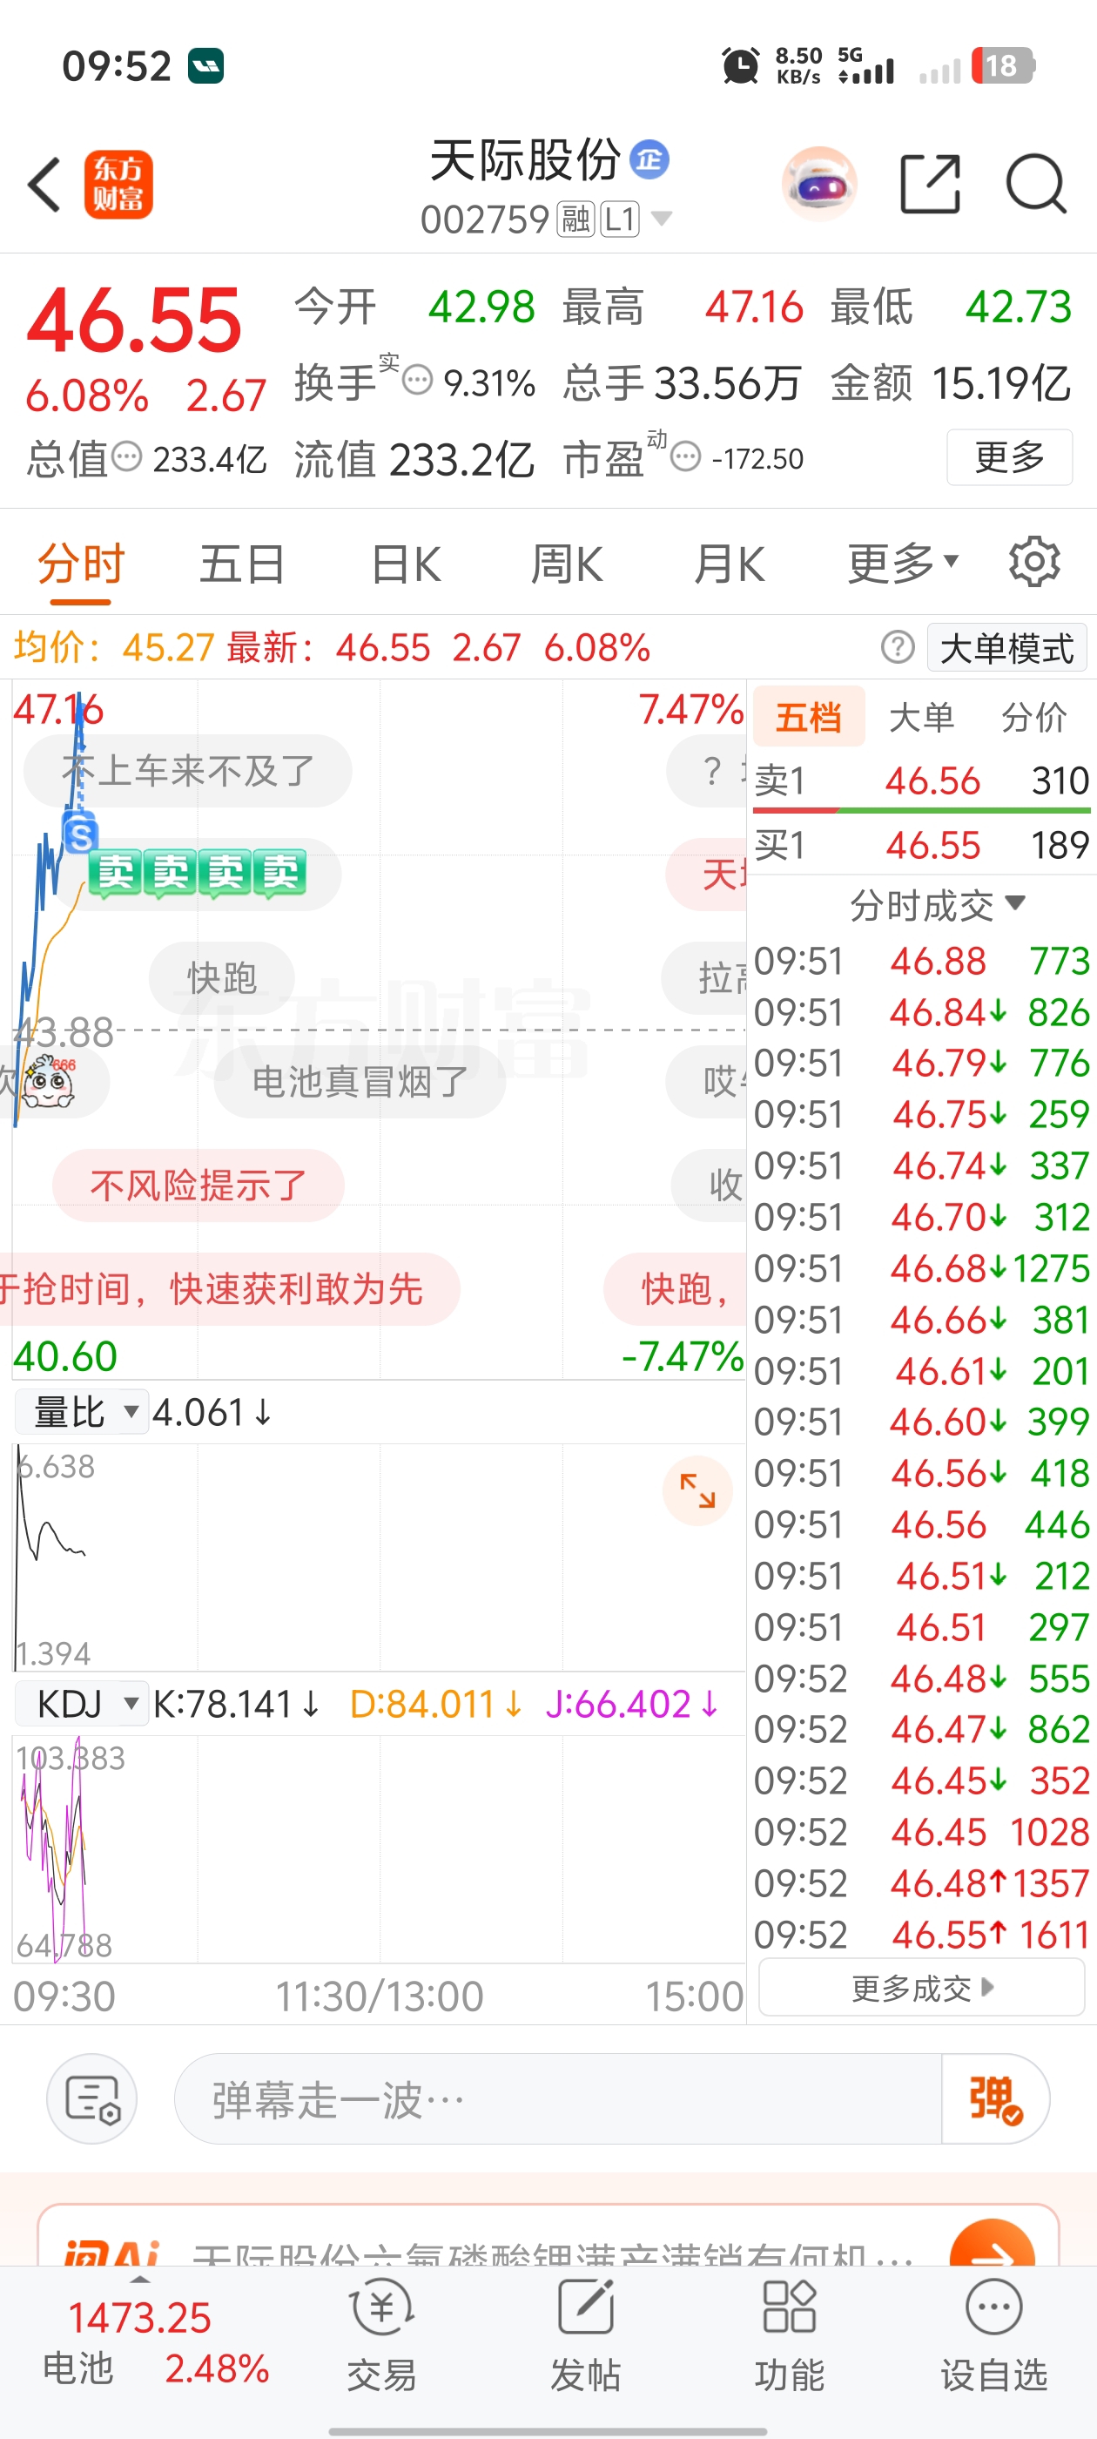
Task: Open the bullet comment settings icon
Action: [x=91, y=2098]
